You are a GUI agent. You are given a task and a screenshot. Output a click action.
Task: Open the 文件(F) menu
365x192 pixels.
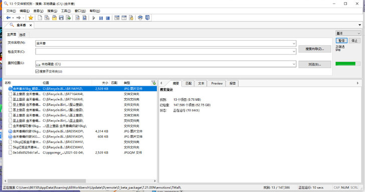click(11, 11)
